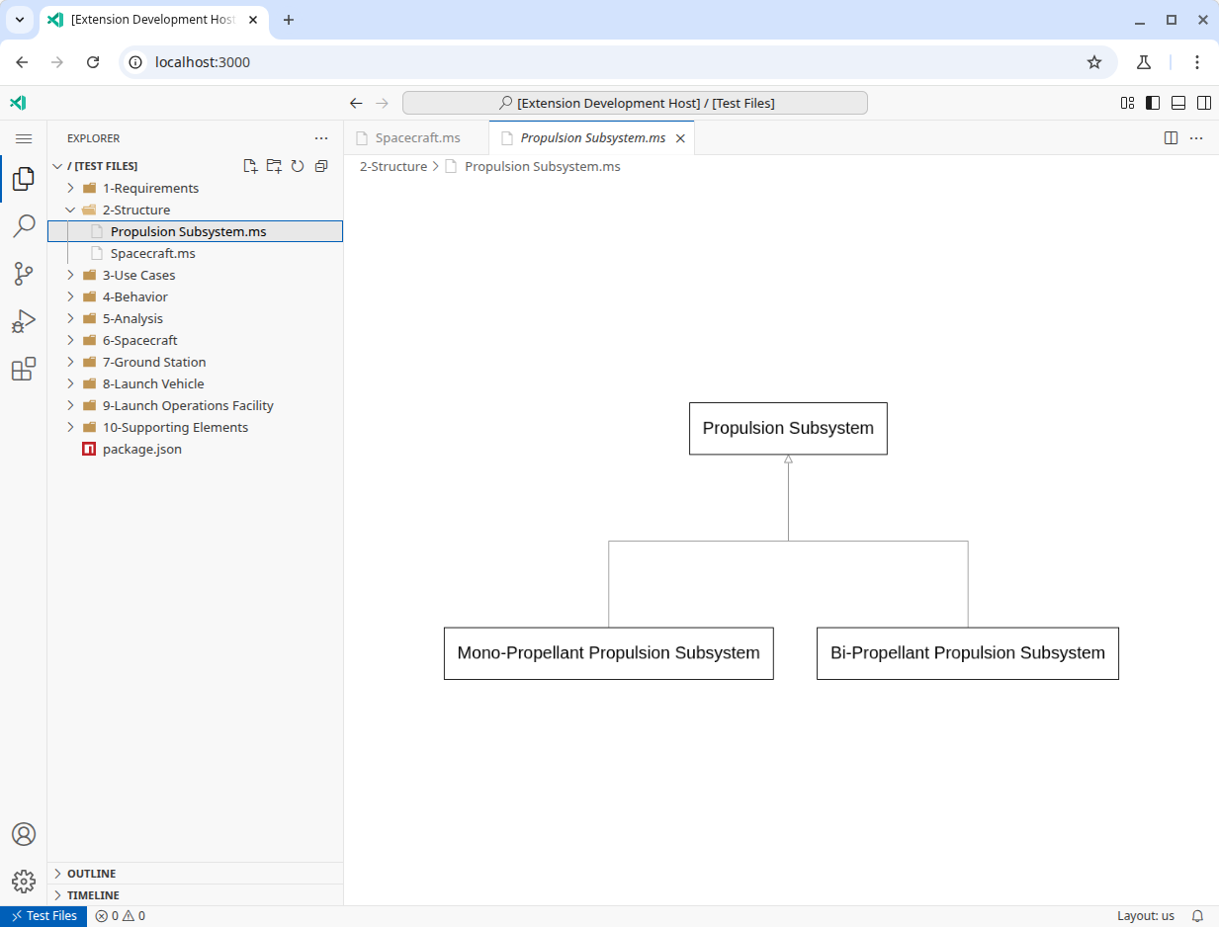Select the Propulsion Subsystem diagram box
Screen dimensions: 1219x927
click(x=788, y=428)
